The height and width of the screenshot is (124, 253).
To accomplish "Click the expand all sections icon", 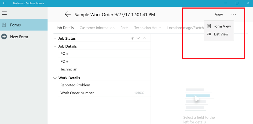I will (x=138, y=38).
